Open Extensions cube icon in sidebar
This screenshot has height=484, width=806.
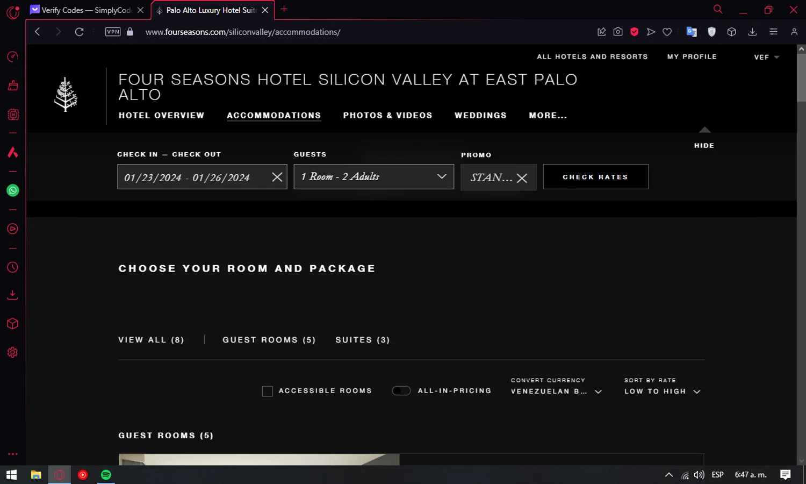[13, 324]
